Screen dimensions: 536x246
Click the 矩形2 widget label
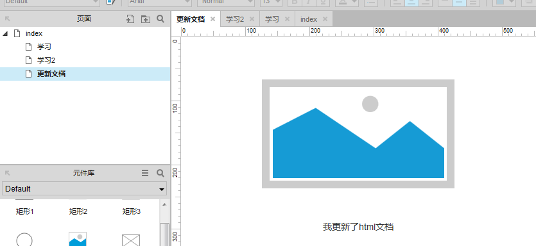(x=78, y=211)
